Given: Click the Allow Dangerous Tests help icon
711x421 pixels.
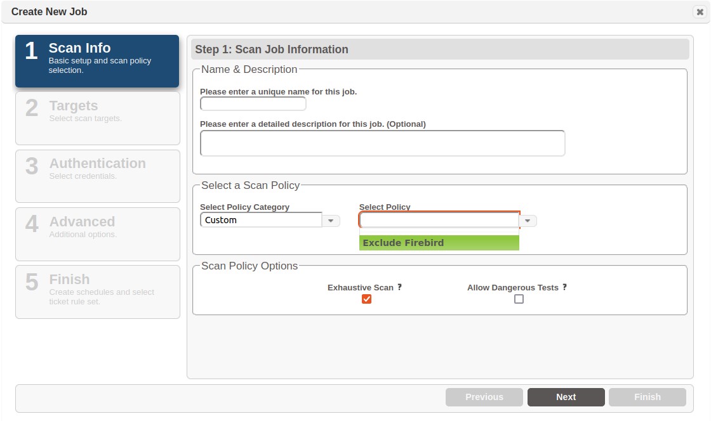Looking at the screenshot, I should tap(564, 287).
